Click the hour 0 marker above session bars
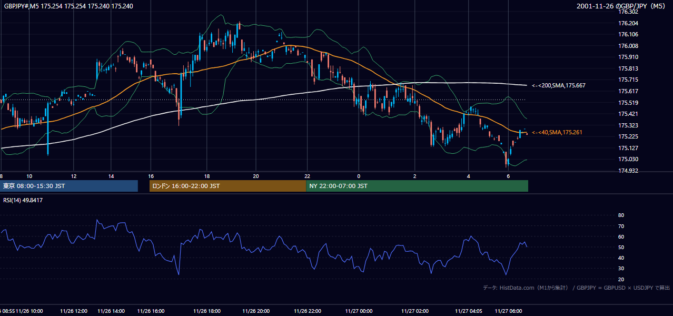Viewport: 673px width, 316px height. [359, 176]
